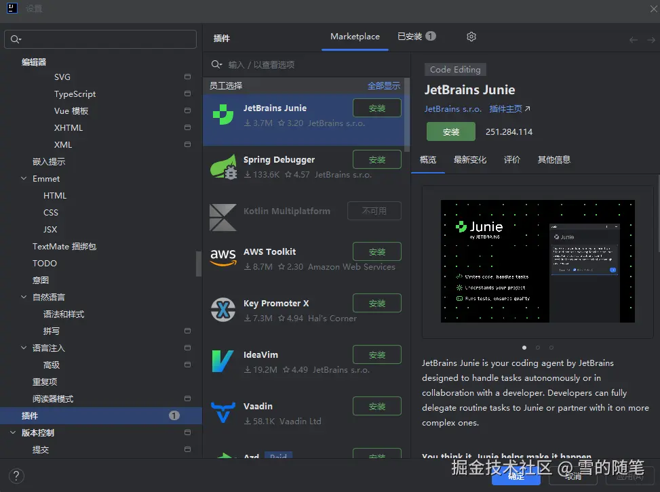The width and height of the screenshot is (660, 492).
Task: Click the Vaadin plugin icon
Action: 222,413
